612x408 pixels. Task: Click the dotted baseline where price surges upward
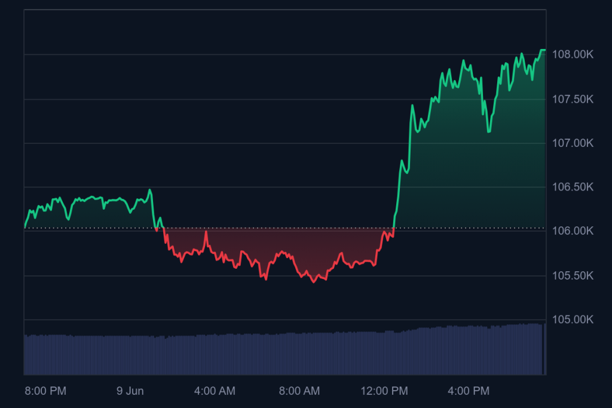394,228
